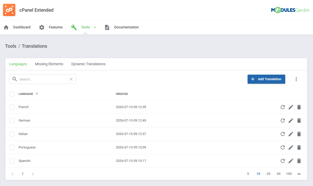313x186 pixels.
Task: Go to next page chevron
Action: pos(33,174)
